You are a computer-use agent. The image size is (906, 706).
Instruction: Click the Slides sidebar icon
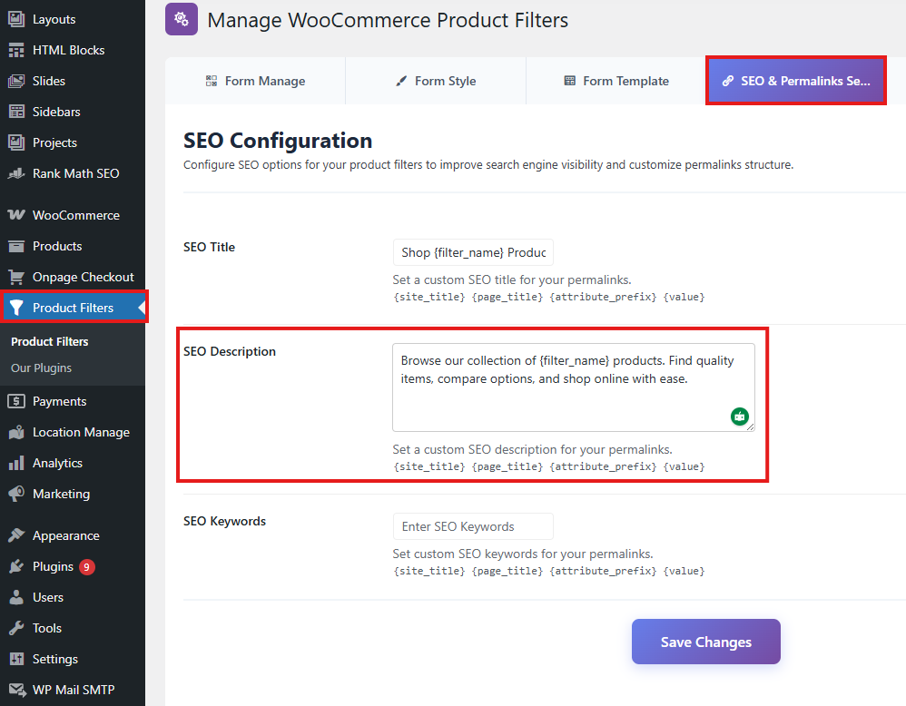click(16, 81)
